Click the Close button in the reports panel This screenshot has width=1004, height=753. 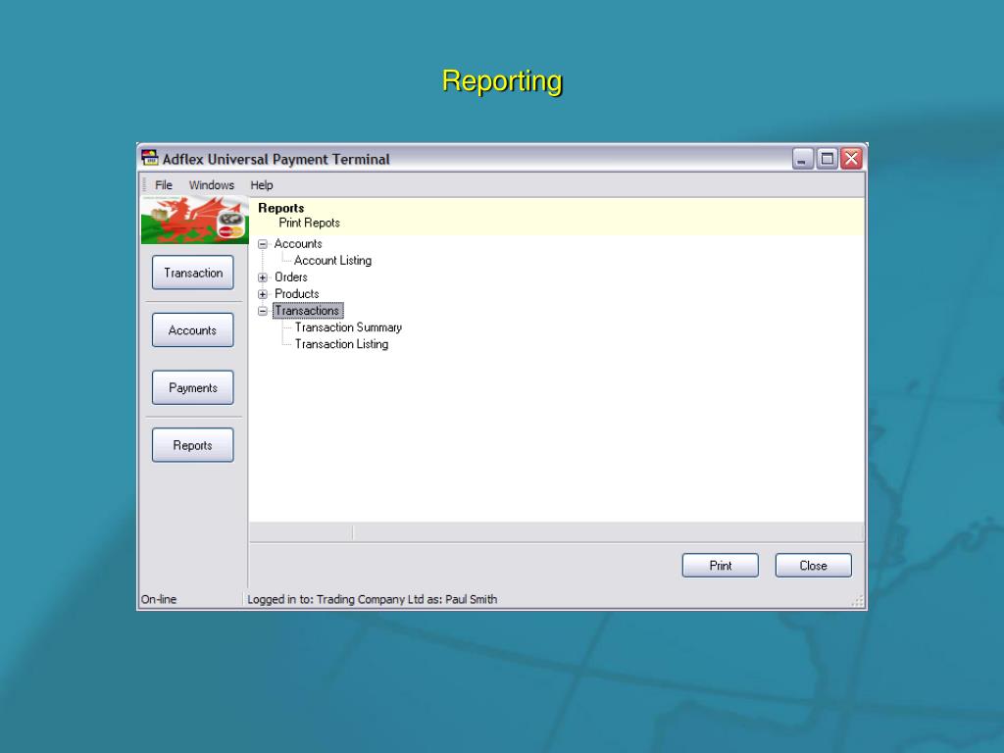click(813, 566)
